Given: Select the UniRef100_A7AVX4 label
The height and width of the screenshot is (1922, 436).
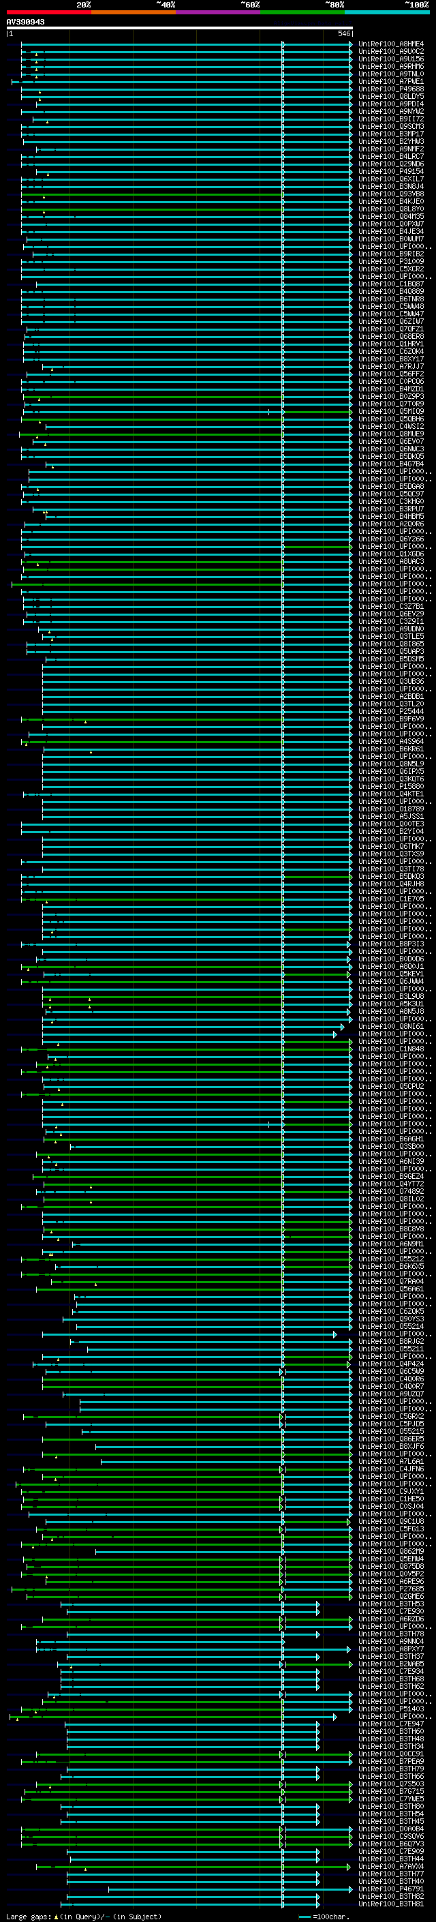Looking at the screenshot, I should pos(390,1867).
